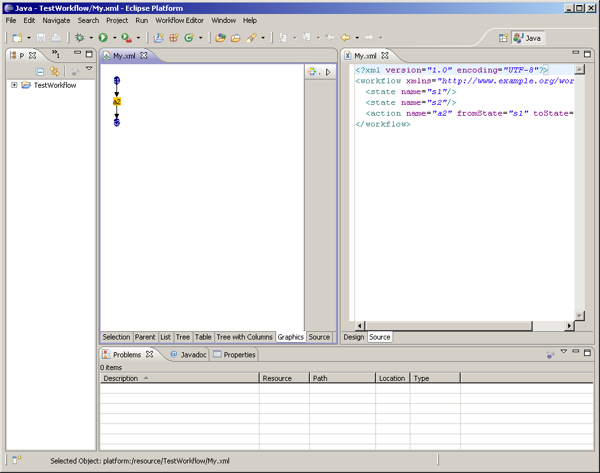This screenshot has width=600, height=473.
Task: Switch to the Design tab
Action: point(354,337)
